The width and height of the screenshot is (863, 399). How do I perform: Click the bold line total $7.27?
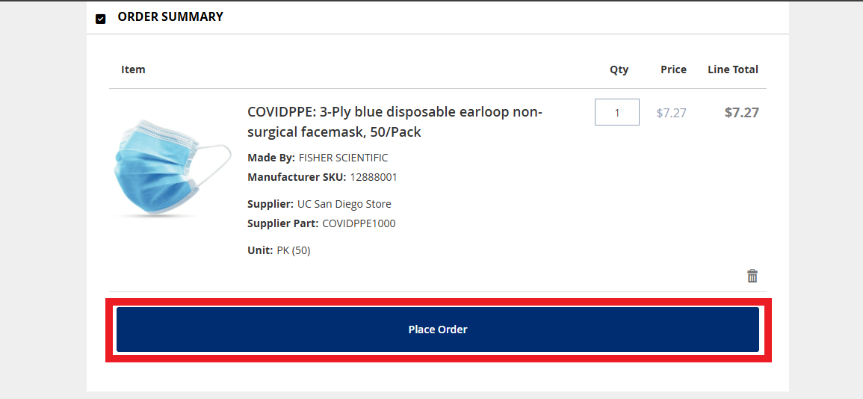pyautogui.click(x=741, y=113)
